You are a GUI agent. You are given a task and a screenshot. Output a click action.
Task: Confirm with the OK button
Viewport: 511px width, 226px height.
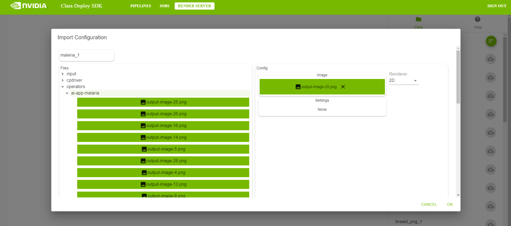point(450,204)
